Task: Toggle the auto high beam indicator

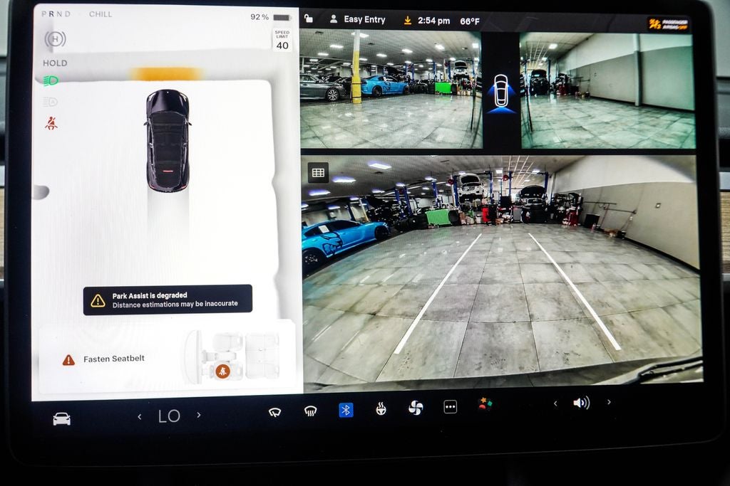Action: [x=51, y=102]
